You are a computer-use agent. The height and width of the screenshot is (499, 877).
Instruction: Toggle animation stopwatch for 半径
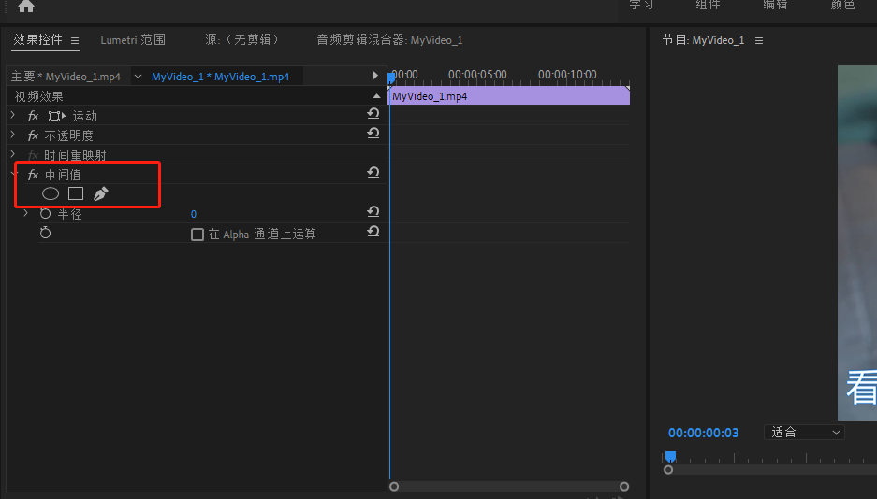(45, 214)
